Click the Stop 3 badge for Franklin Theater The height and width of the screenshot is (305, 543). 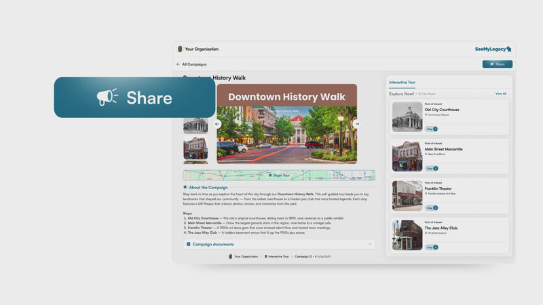click(x=432, y=207)
